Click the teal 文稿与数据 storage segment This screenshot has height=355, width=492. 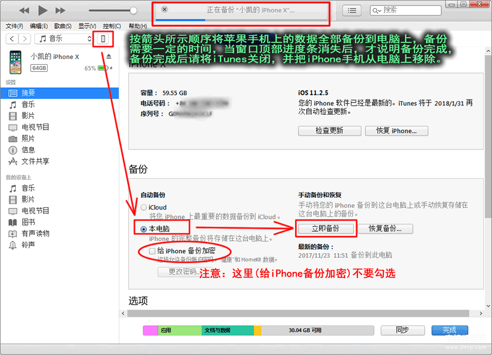pos(227,330)
